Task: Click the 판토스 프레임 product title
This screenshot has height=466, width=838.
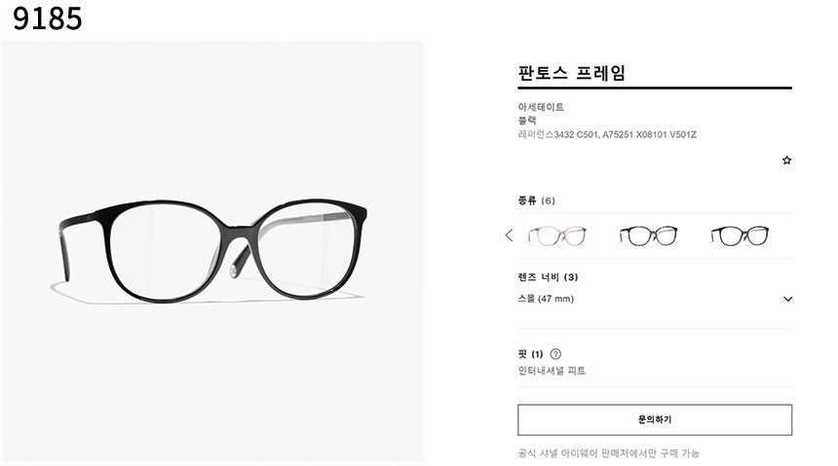Action: pos(571,73)
